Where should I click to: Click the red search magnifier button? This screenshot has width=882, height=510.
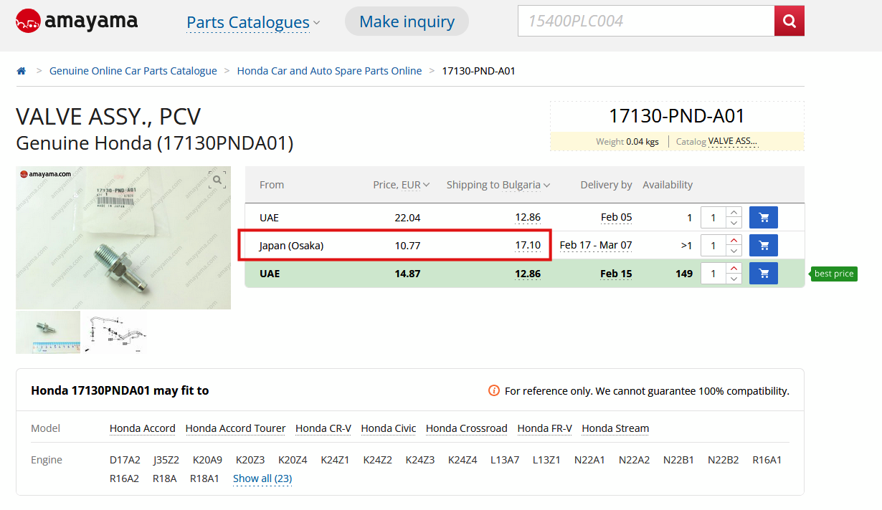(789, 21)
